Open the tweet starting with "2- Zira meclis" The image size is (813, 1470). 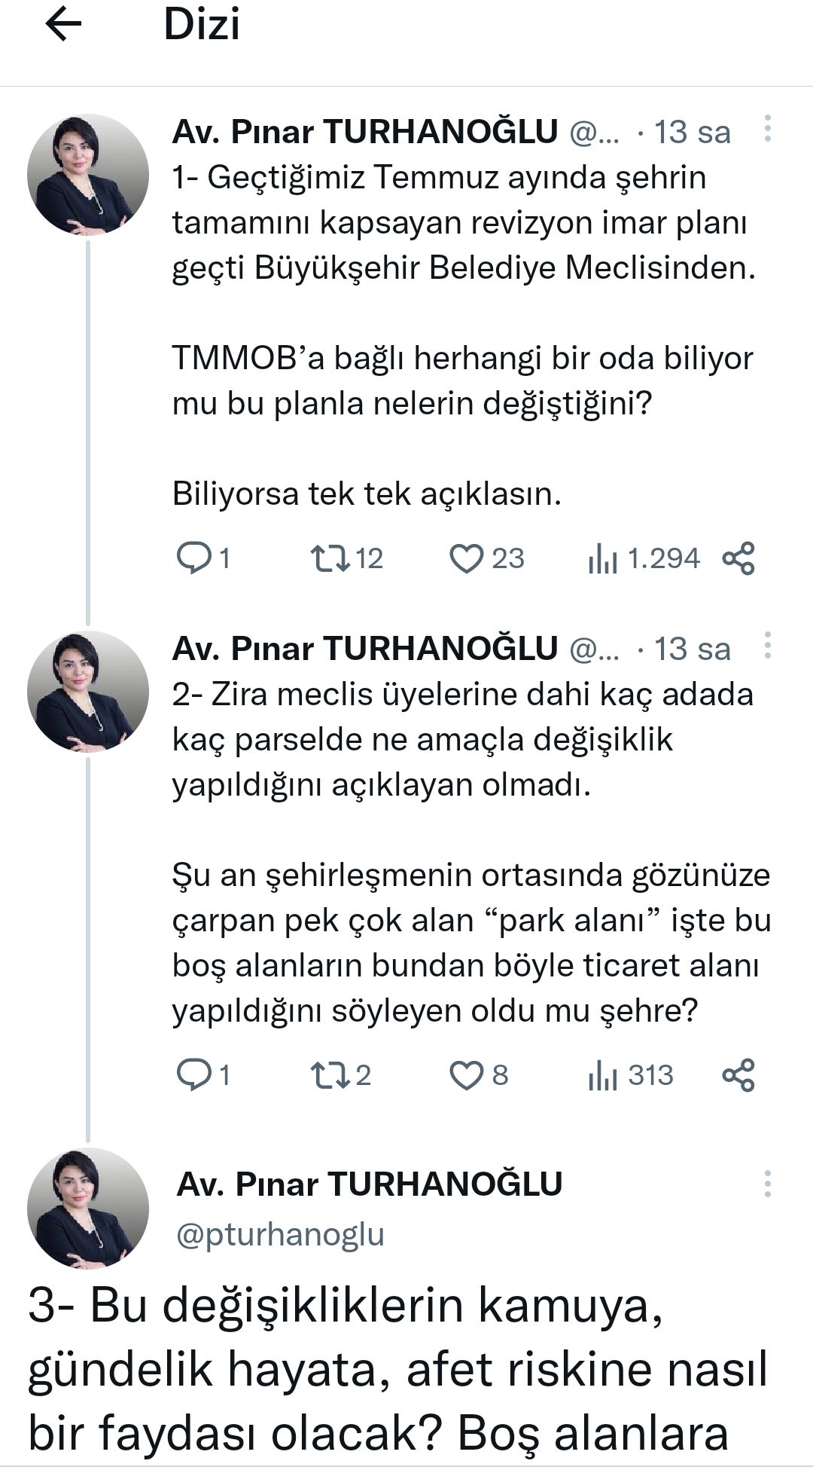coord(462,739)
